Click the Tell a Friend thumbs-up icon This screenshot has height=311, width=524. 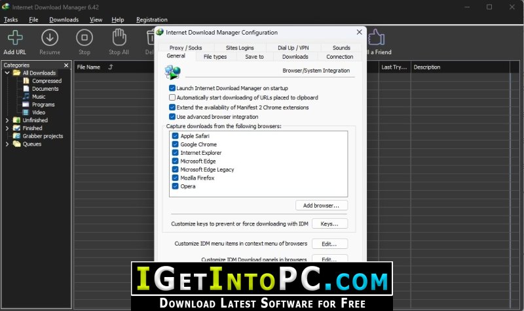click(x=376, y=37)
